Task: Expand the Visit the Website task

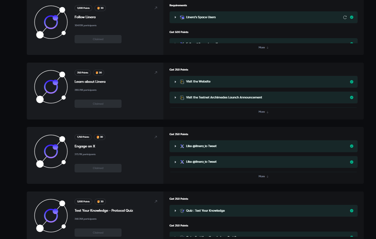Action: tap(175, 82)
